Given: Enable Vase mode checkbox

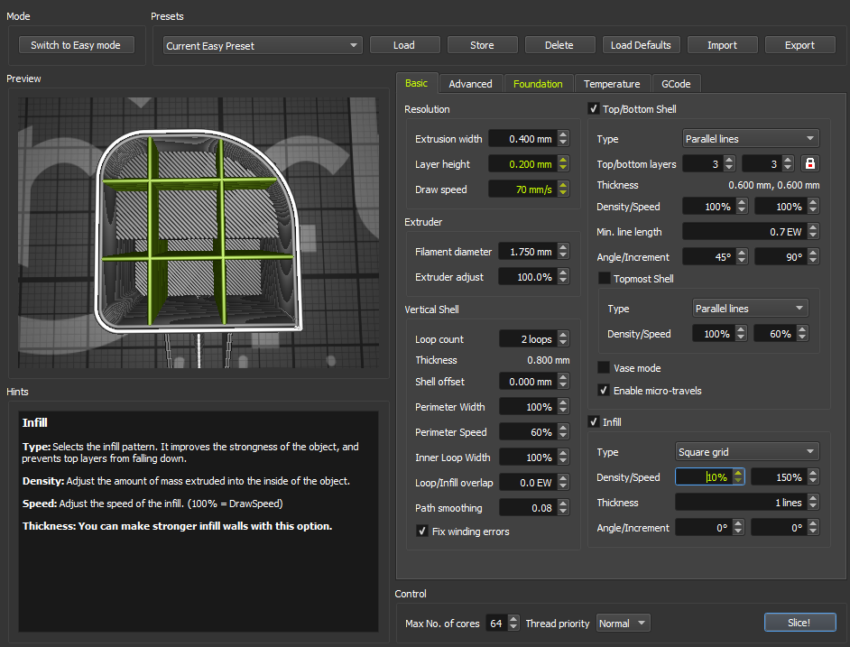Looking at the screenshot, I should 604,368.
